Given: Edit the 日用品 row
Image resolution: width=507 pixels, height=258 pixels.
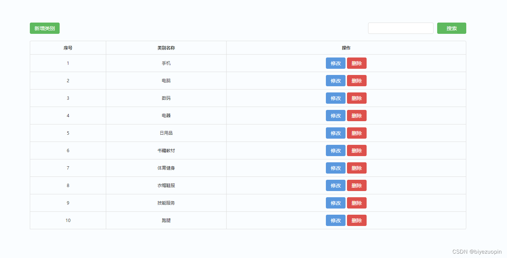Looking at the screenshot, I should (336, 133).
